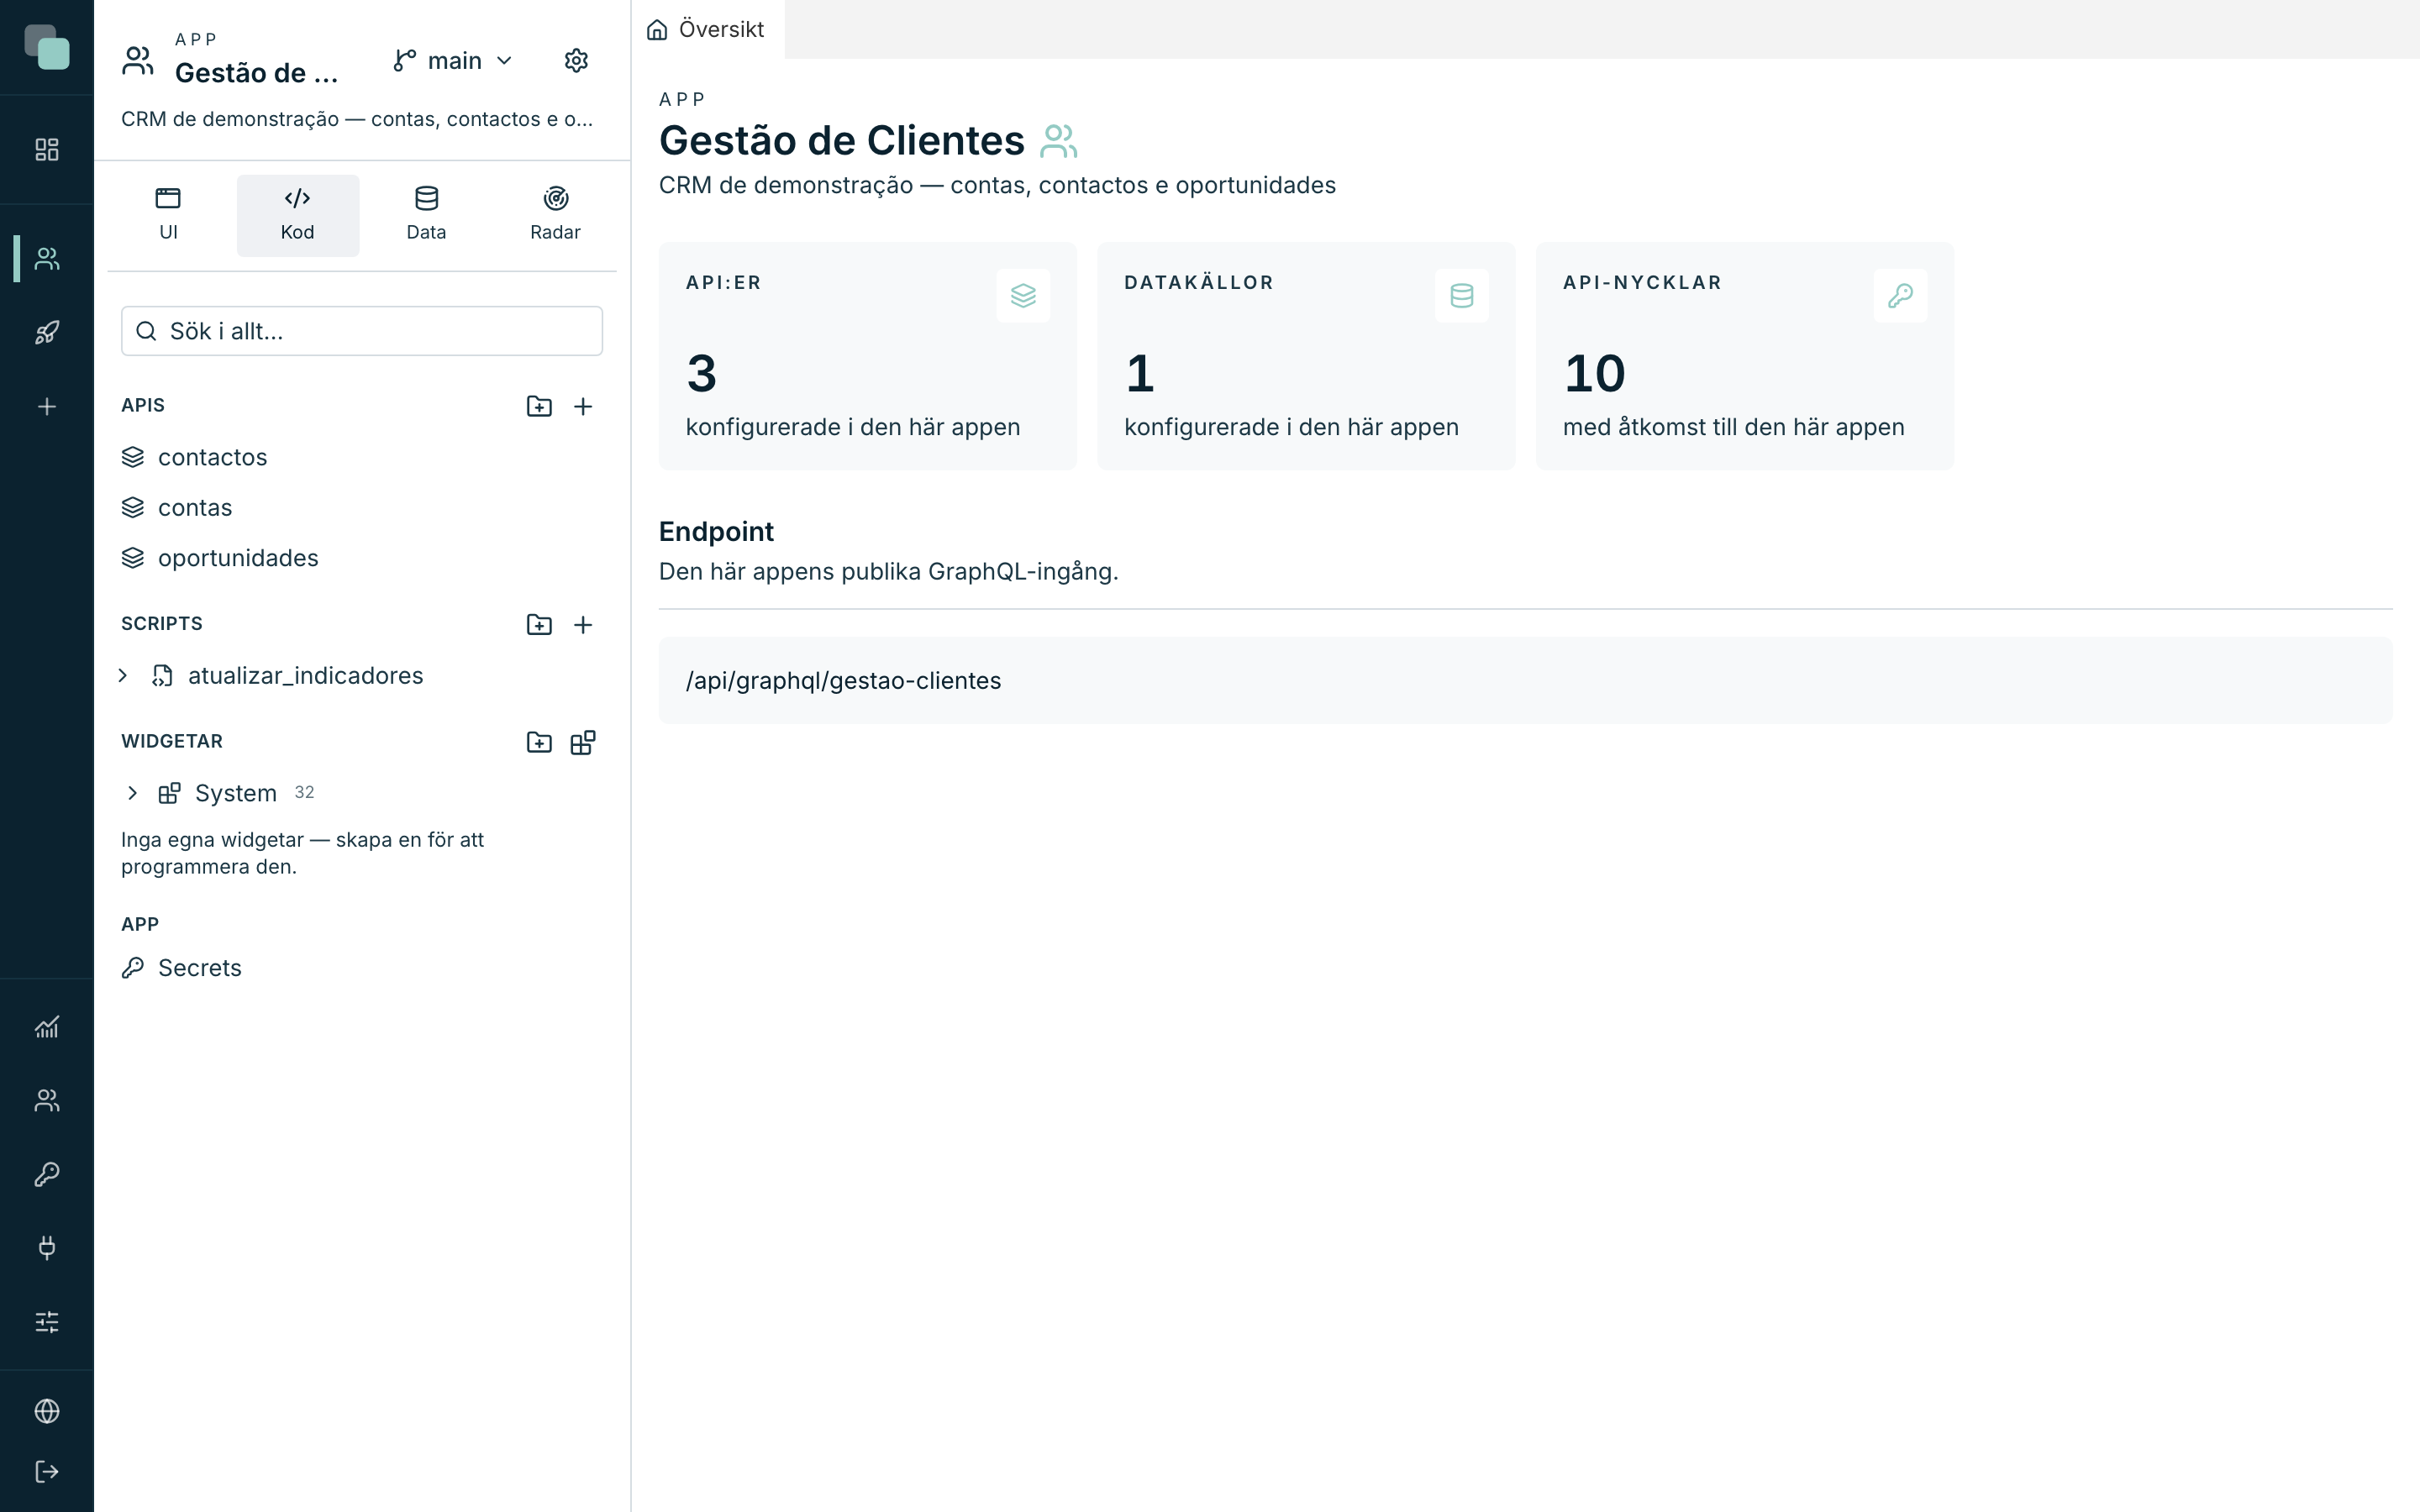Click the database icon on DATAKÄLLOR card
The image size is (2420, 1512).
tap(1461, 296)
